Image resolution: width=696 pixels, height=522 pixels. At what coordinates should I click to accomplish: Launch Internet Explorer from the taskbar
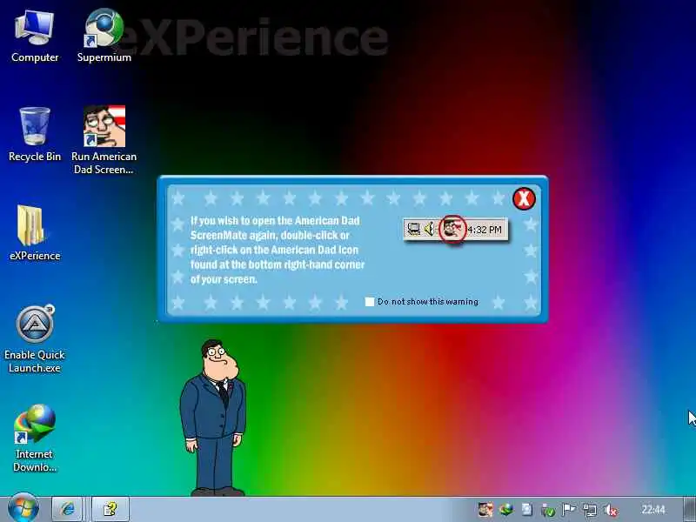coord(68,509)
